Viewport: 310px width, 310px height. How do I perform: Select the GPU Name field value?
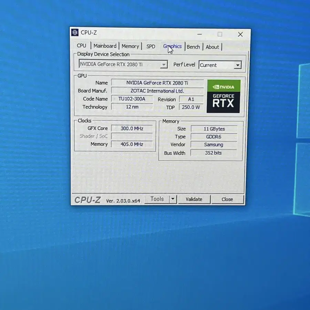coord(157,83)
